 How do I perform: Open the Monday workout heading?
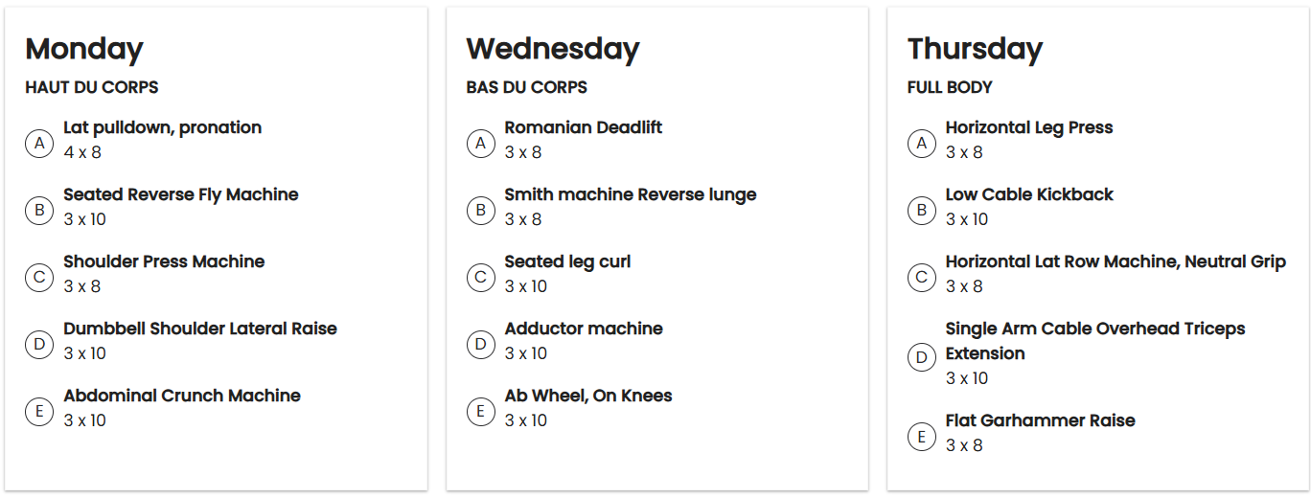point(84,49)
